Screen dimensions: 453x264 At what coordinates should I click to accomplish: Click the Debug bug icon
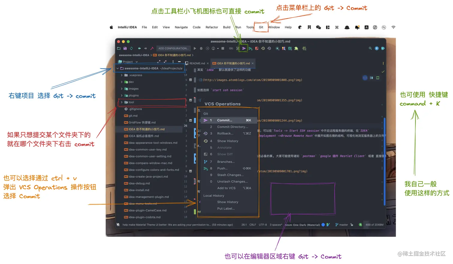(201, 48)
